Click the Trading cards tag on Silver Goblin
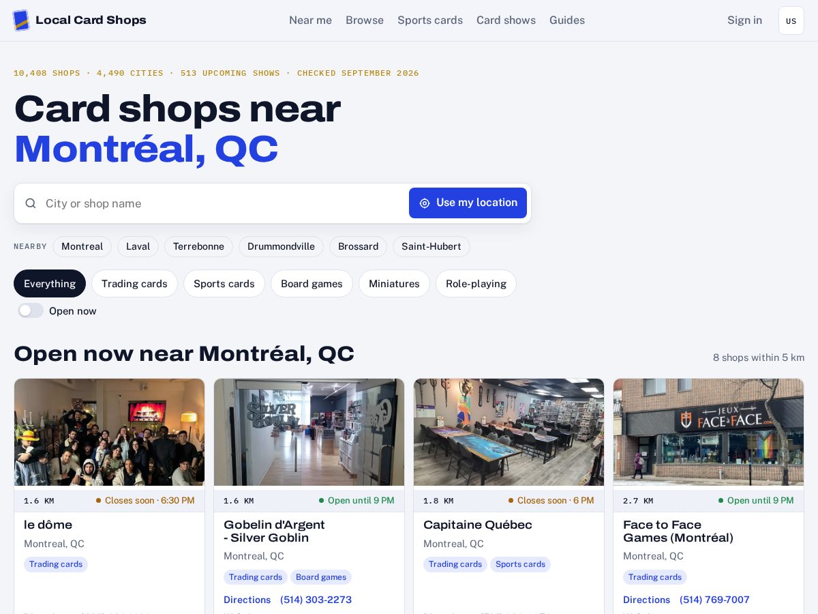The width and height of the screenshot is (818, 614). (256, 577)
